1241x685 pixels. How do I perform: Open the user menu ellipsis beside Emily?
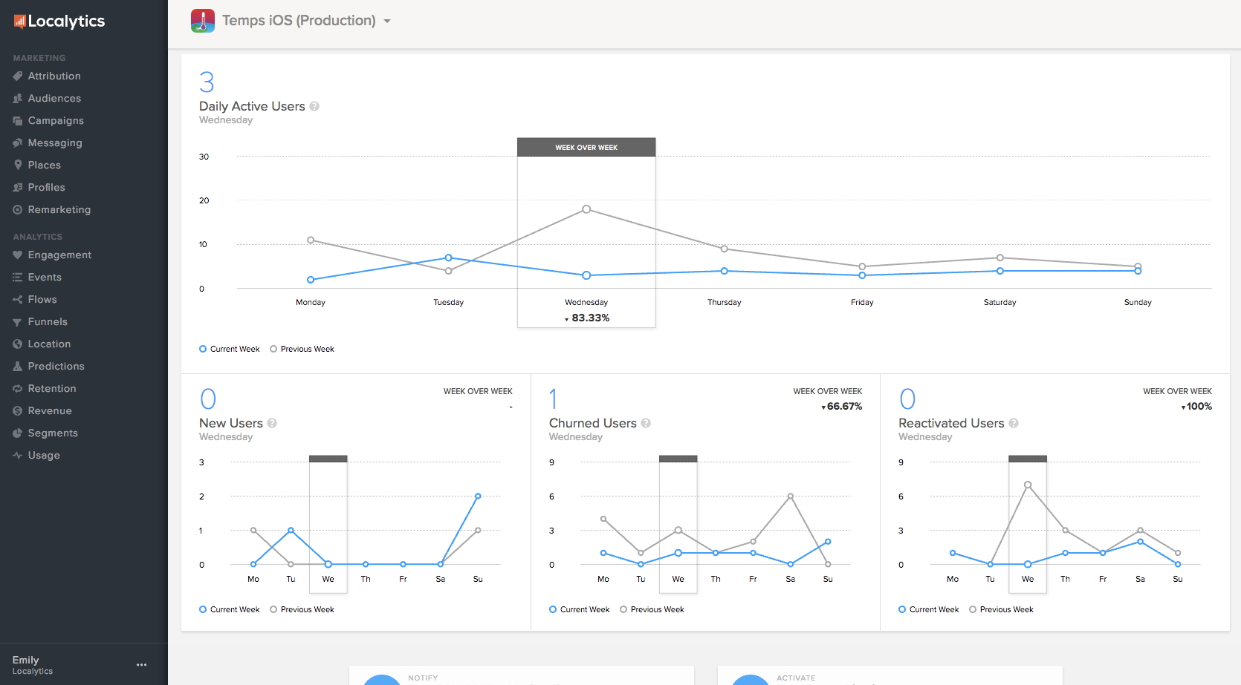[141, 665]
